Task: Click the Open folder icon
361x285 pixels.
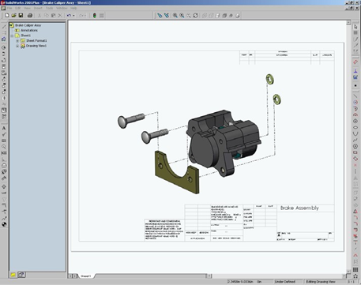Action: [x=13, y=16]
